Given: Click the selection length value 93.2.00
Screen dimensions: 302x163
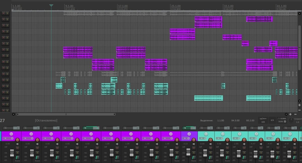Looking at the screenshot, I should [250, 121].
